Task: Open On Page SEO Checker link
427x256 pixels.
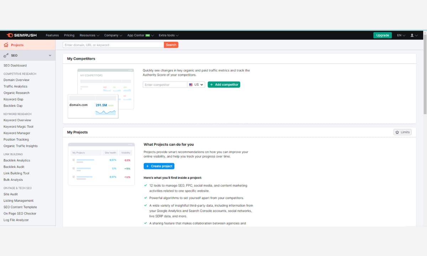Action: point(20,213)
